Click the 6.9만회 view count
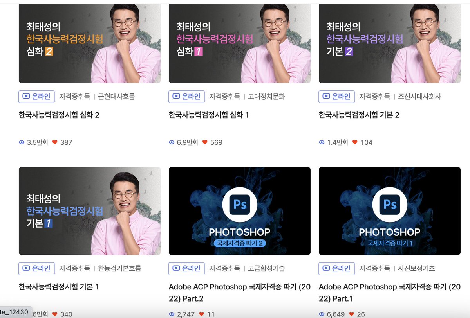 coord(187,142)
